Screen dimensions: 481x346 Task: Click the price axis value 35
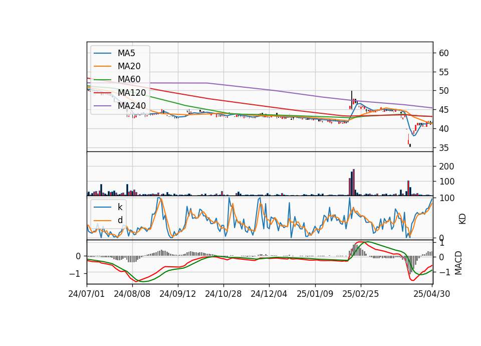pos(444,148)
